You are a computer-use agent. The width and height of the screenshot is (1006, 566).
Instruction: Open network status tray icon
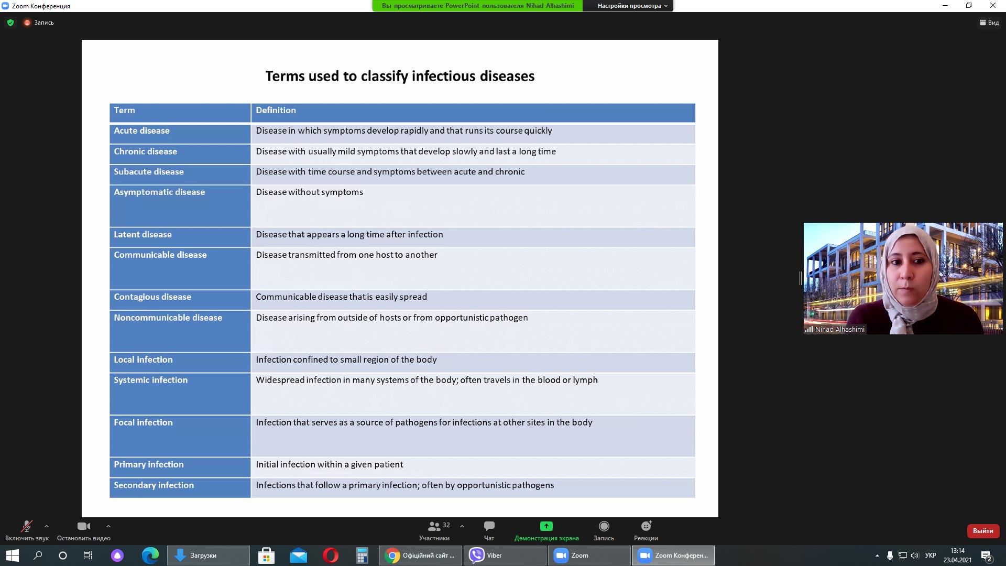click(x=902, y=556)
